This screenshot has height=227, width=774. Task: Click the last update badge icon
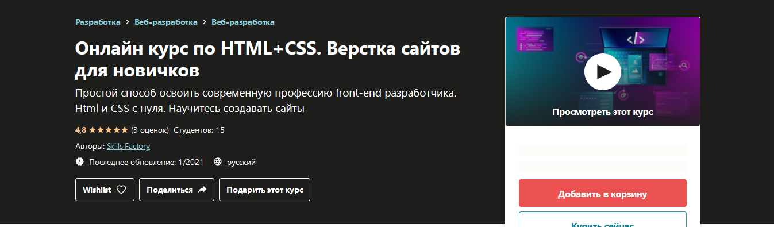(80, 162)
